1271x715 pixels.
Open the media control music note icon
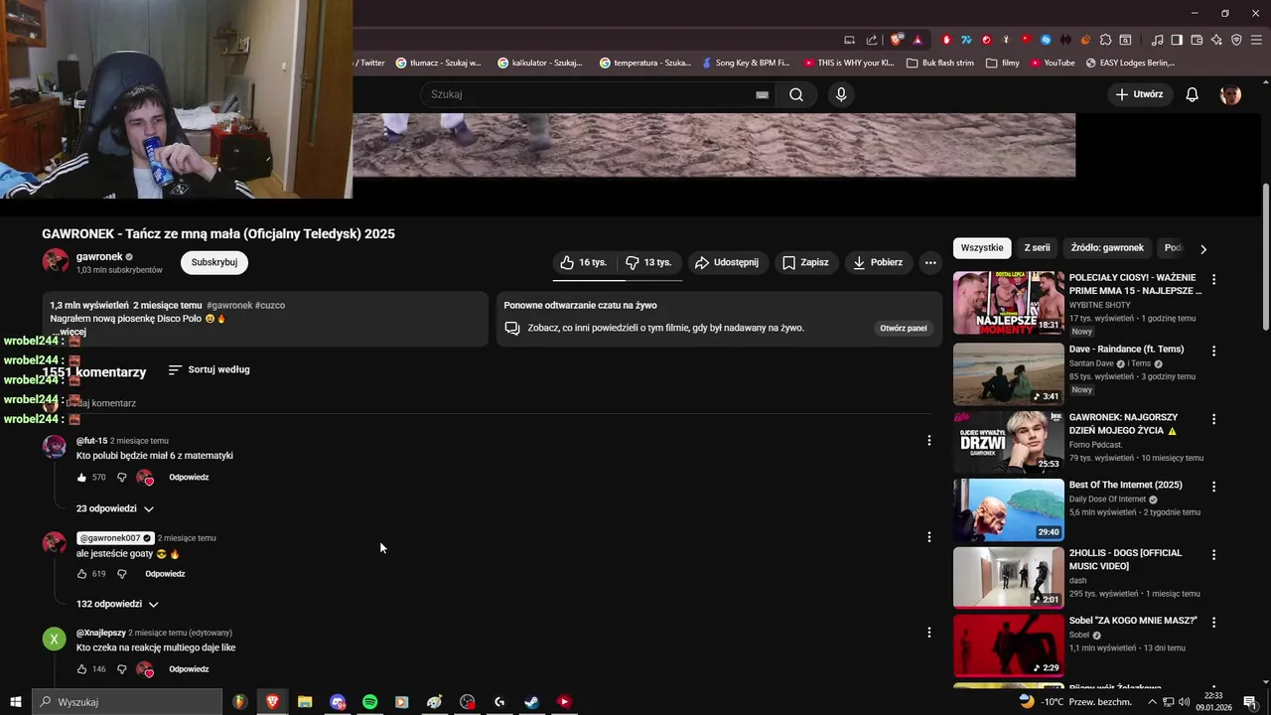[x=1157, y=40]
